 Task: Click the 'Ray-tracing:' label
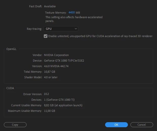coord(34,29)
